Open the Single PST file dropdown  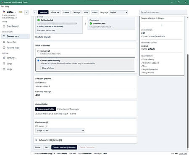(x=60, y=131)
